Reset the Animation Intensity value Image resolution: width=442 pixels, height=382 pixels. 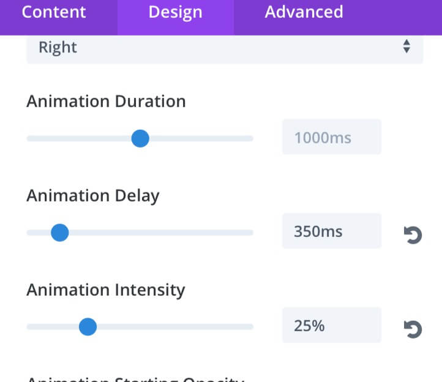click(x=413, y=329)
